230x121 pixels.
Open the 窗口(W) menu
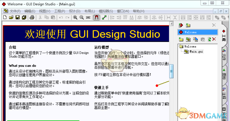click(x=123, y=11)
